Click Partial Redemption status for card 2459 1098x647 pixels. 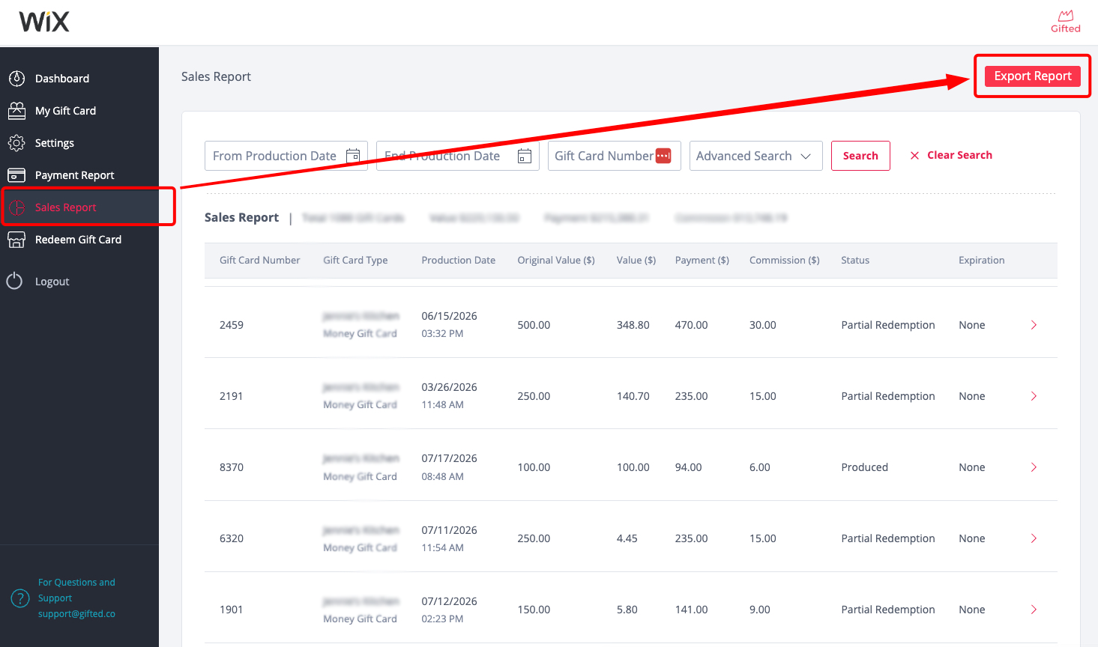[888, 325]
